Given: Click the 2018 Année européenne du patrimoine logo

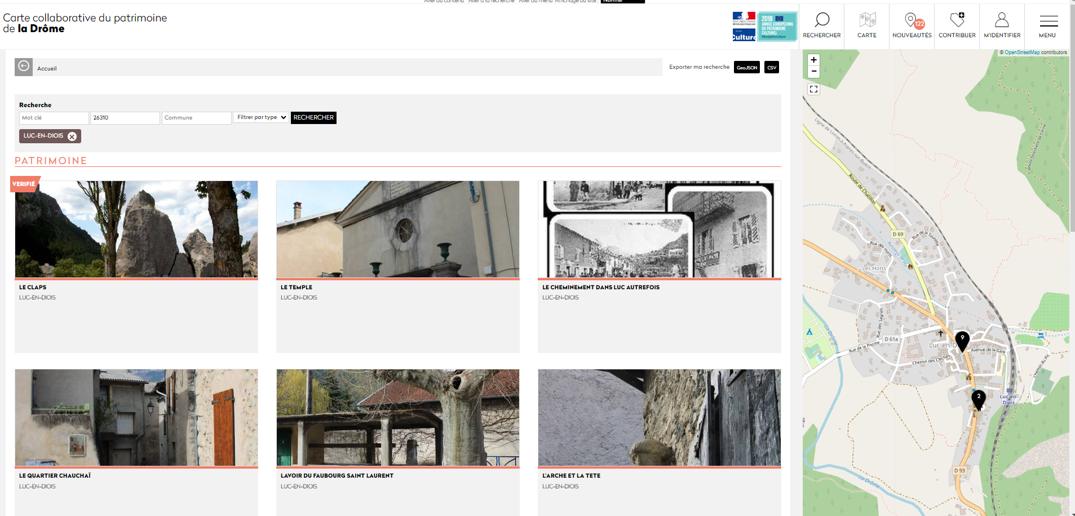Looking at the screenshot, I should 777,27.
